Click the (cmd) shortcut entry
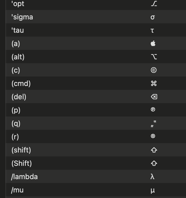This screenshot has height=198, width=186. [x=21, y=83]
